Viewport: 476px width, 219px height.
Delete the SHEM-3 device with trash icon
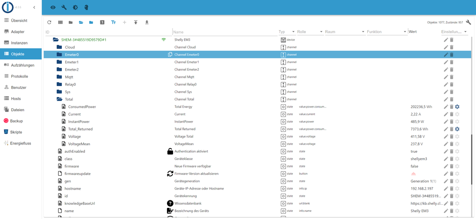tap(451, 40)
